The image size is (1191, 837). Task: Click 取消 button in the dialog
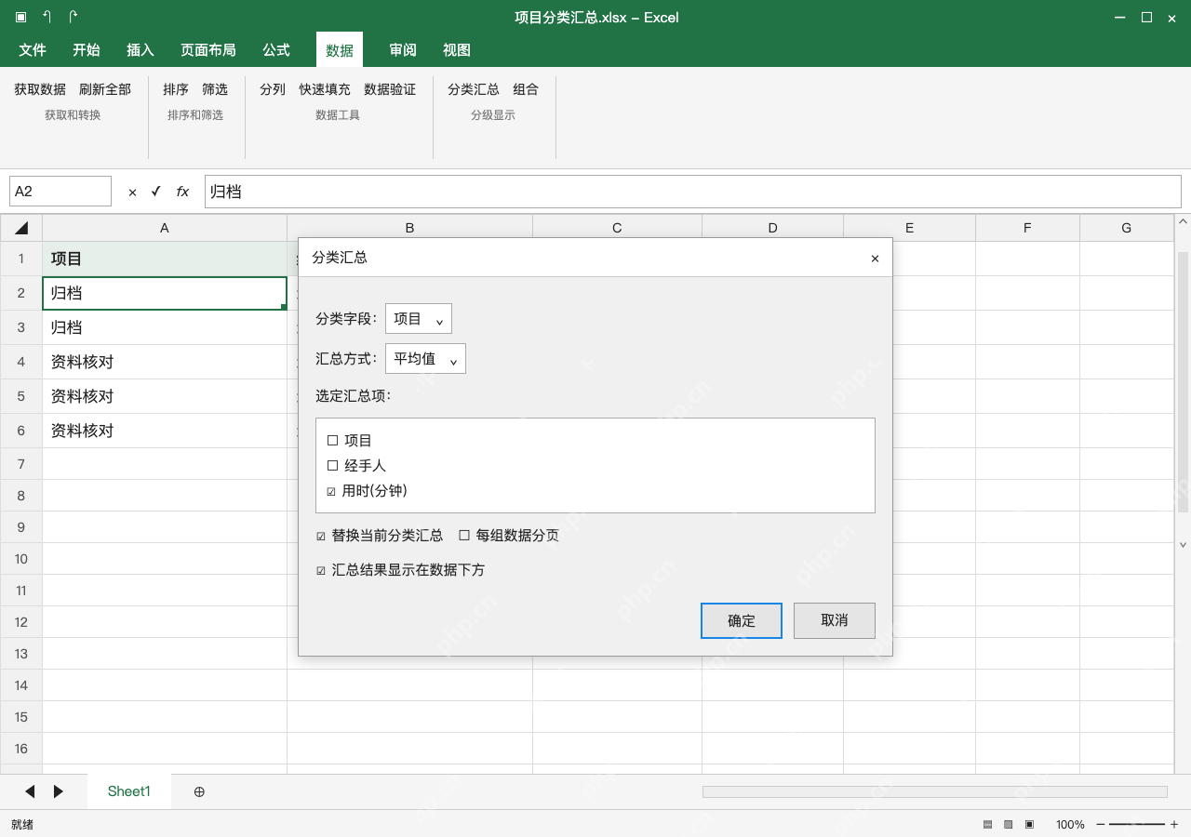835,620
